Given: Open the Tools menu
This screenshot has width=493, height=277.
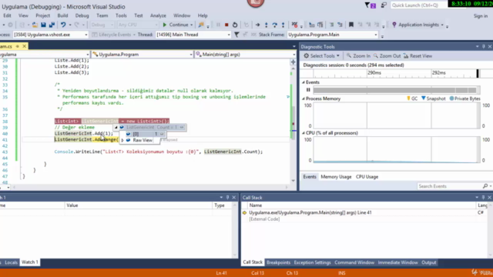Looking at the screenshot, I should click(121, 15).
